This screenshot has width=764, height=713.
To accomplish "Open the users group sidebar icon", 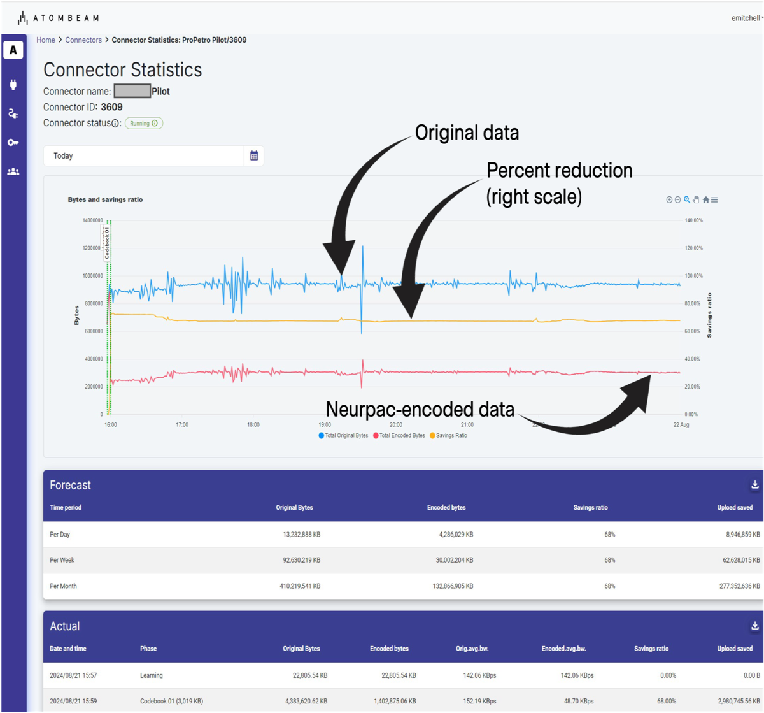I will click(x=13, y=171).
